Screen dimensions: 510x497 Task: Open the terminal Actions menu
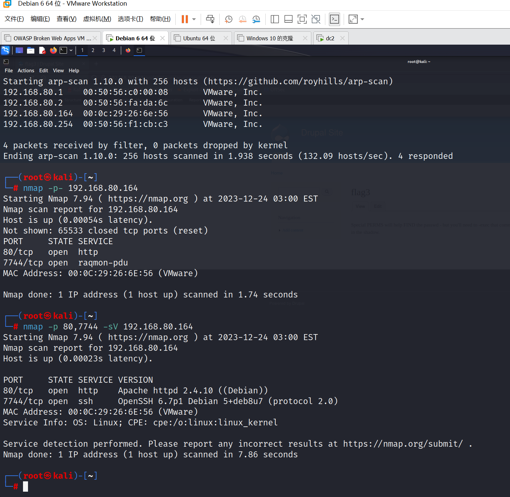26,71
